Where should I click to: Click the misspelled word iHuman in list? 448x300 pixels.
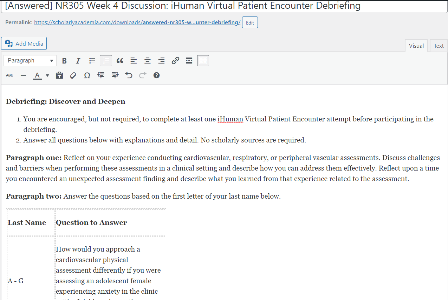[230, 119]
